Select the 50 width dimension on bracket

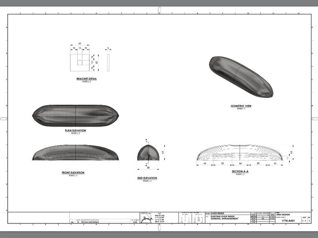(80, 44)
